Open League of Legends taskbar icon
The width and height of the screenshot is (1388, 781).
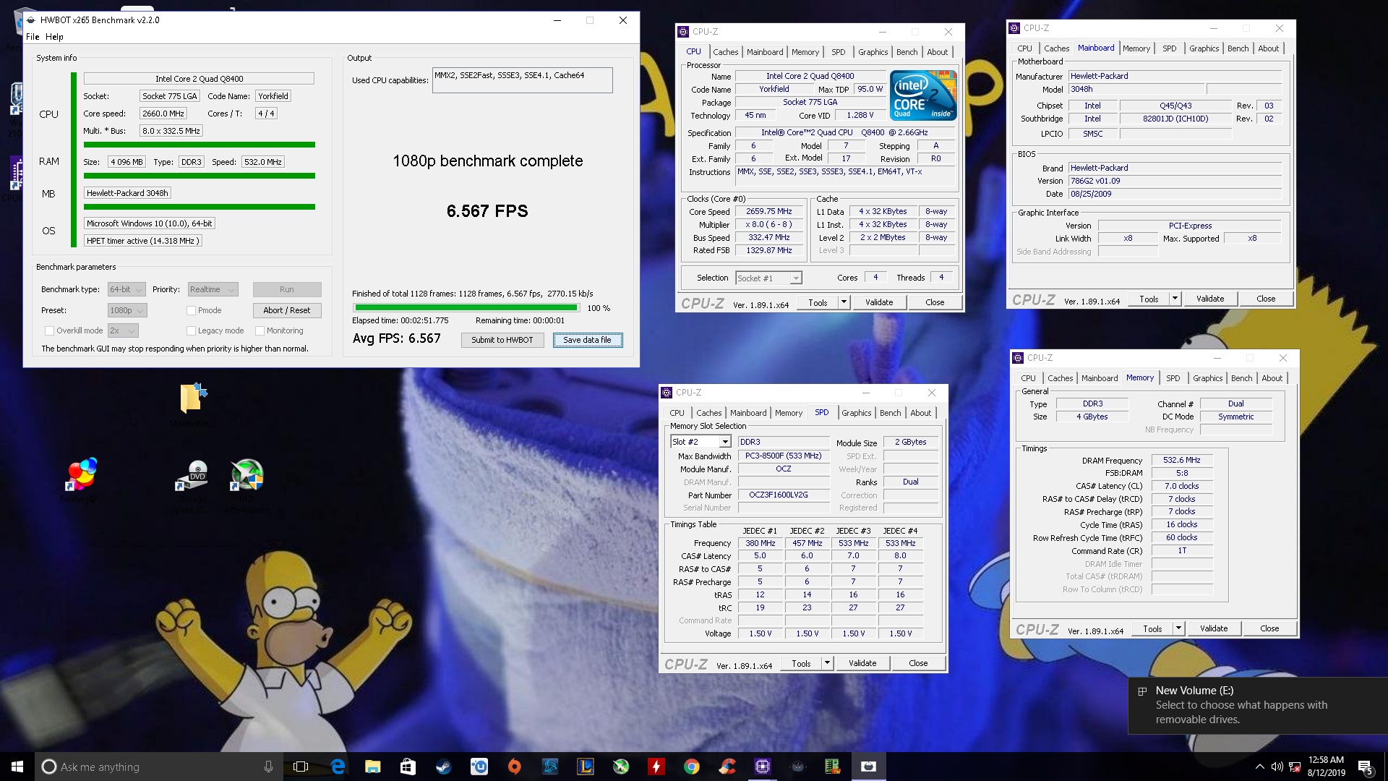(x=585, y=767)
